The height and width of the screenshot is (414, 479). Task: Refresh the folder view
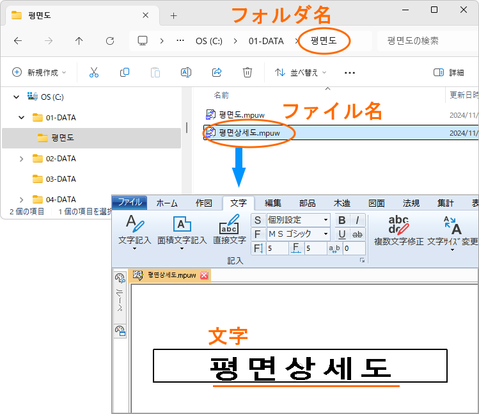pos(110,41)
